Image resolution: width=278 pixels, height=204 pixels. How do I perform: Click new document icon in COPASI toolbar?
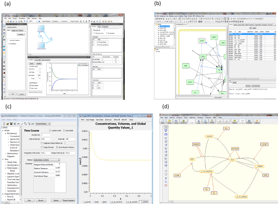4,124
